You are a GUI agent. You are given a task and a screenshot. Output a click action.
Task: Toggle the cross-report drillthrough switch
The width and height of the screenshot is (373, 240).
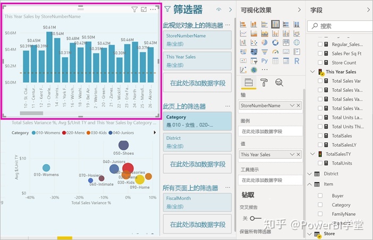point(256,218)
